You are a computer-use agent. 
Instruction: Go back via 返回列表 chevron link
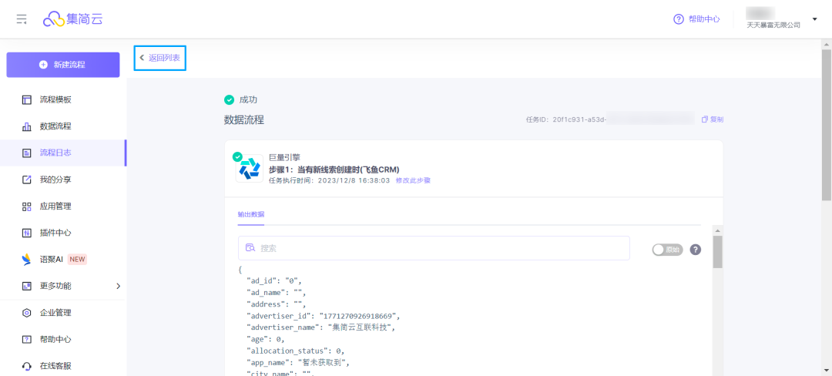[x=159, y=58]
